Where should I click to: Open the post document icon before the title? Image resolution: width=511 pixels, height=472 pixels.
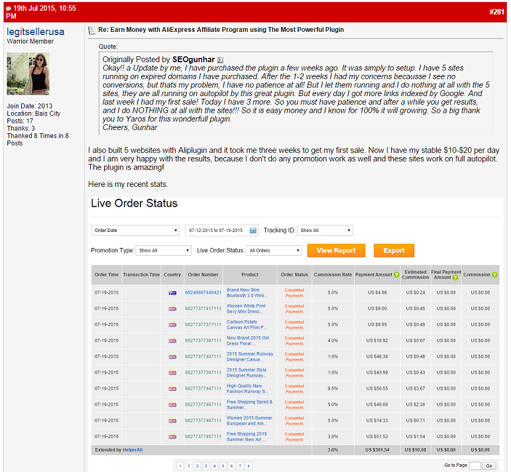(92, 30)
